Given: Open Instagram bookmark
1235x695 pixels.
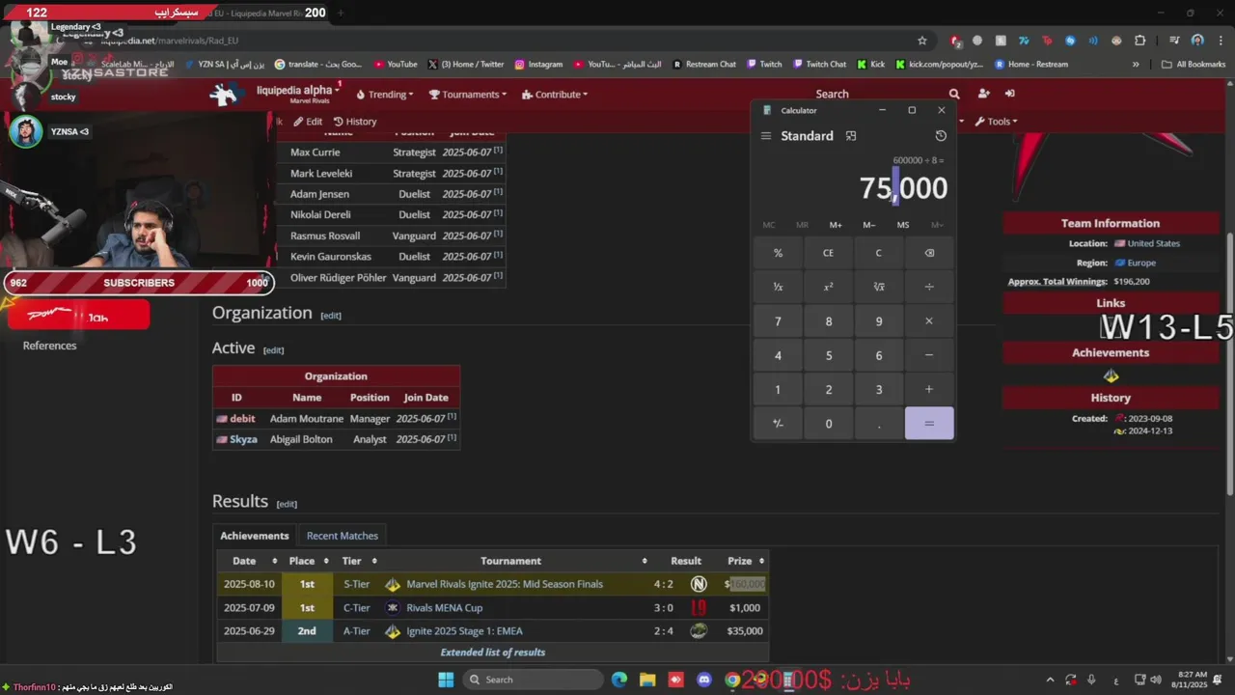Looking at the screenshot, I should (x=538, y=65).
